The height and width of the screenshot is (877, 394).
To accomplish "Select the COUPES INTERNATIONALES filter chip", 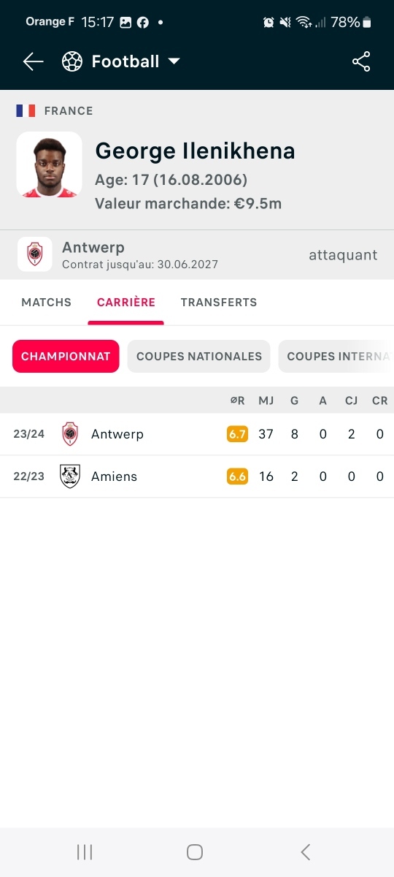I will tap(336, 357).
